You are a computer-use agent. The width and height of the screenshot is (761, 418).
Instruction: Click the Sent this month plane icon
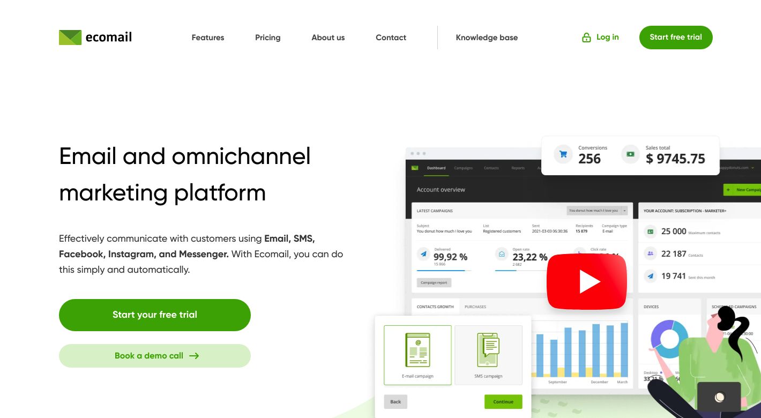pyautogui.click(x=650, y=276)
